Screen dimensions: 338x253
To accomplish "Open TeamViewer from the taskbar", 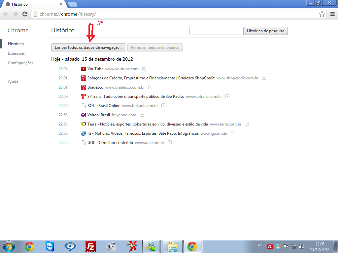I will click(50, 246).
